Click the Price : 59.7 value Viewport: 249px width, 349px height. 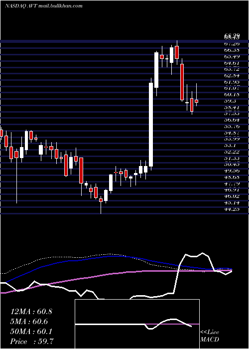click(x=31, y=342)
